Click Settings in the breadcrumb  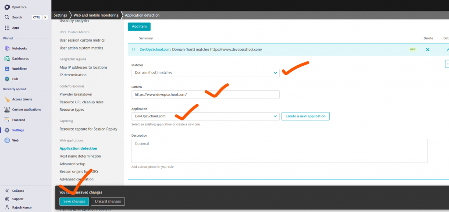pos(60,15)
